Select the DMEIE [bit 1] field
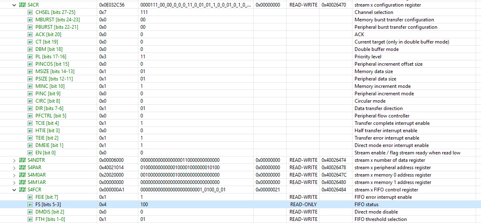Image resolution: width=481 pixels, height=223 pixels. (x=49, y=145)
